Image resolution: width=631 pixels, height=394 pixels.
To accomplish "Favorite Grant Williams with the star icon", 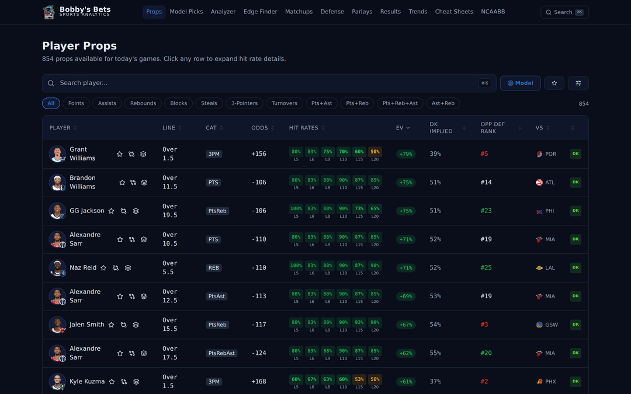I will tap(120, 154).
